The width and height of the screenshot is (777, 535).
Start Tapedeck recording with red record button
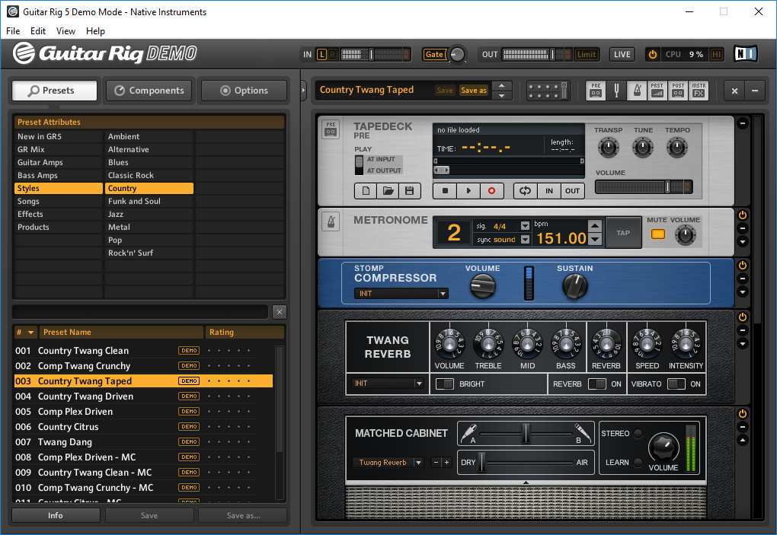point(491,190)
